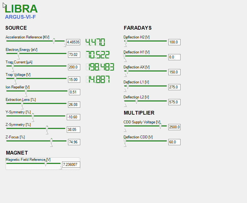Edit Electron Energy value 73.02

[74, 55]
